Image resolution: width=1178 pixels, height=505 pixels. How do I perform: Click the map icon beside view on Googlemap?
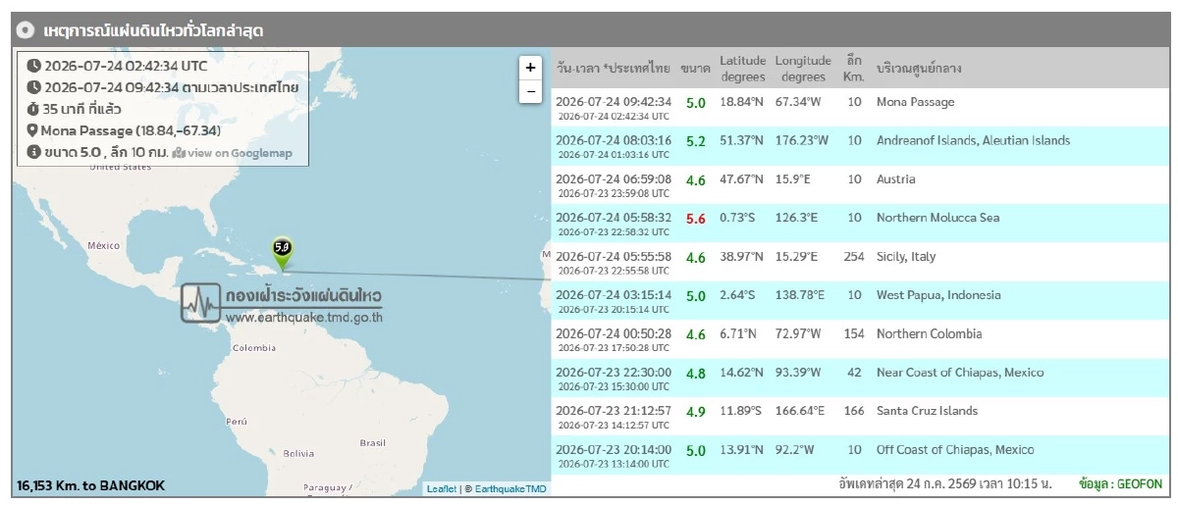[179, 153]
